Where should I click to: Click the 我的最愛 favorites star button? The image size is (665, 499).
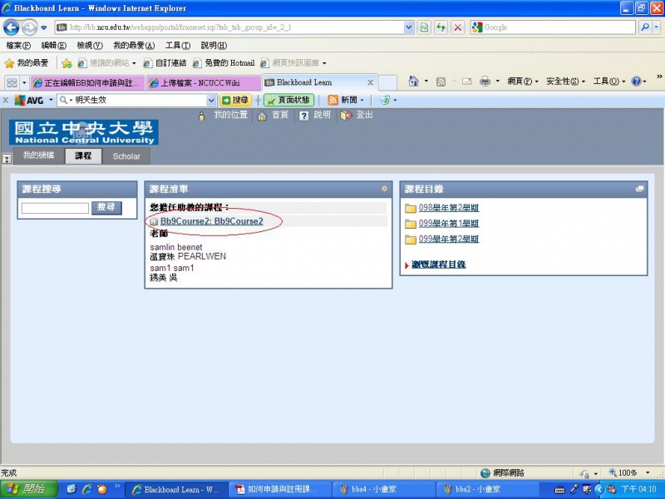[27, 63]
